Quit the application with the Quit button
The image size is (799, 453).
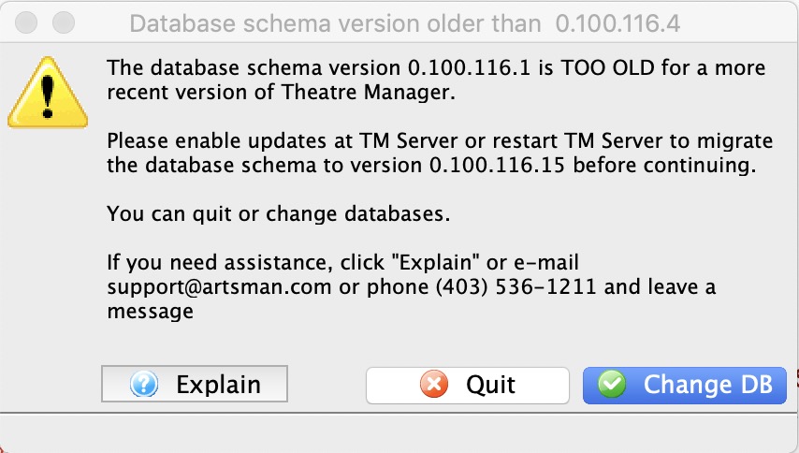pyautogui.click(x=467, y=386)
